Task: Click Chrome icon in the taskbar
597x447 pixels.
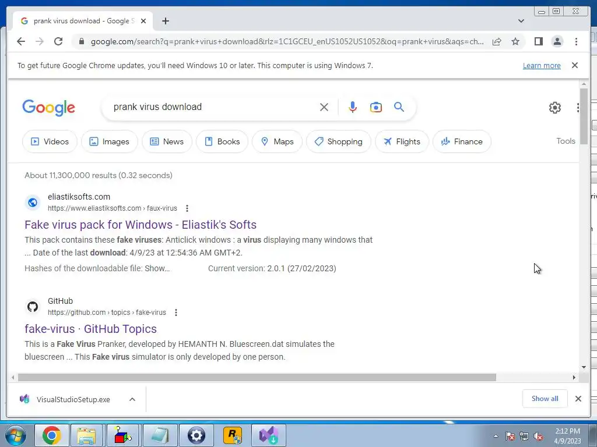Action: pos(52,435)
